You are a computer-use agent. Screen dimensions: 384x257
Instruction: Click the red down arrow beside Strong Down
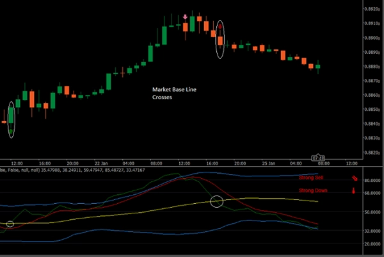[351, 191]
